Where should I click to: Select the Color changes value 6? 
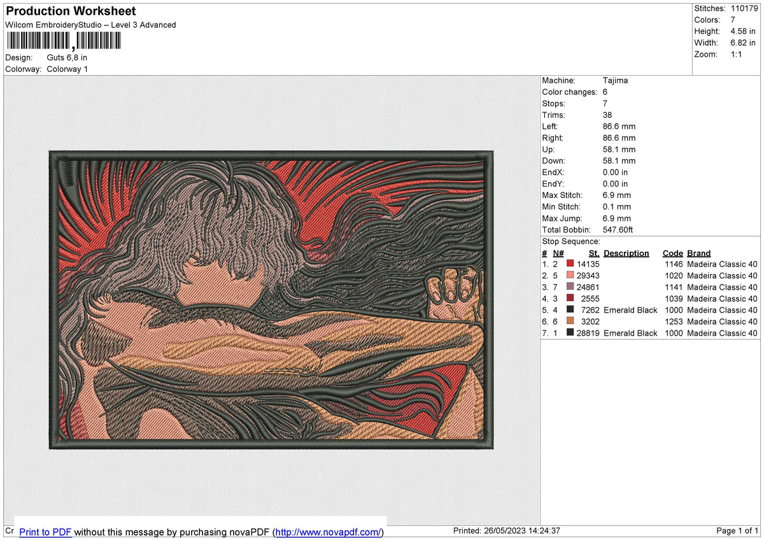605,92
